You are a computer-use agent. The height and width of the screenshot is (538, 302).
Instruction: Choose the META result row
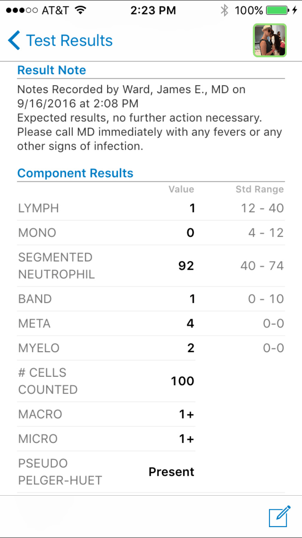pos(151,323)
